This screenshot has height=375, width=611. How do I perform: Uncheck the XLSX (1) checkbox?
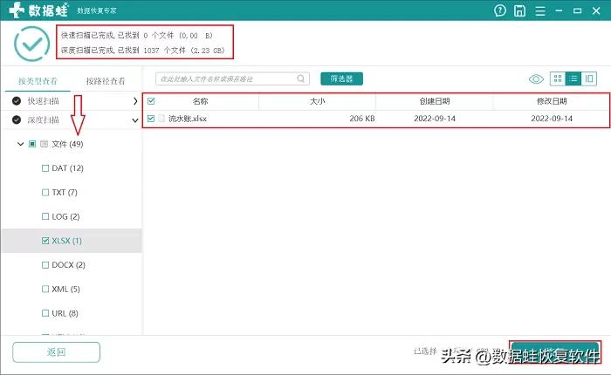pos(45,241)
